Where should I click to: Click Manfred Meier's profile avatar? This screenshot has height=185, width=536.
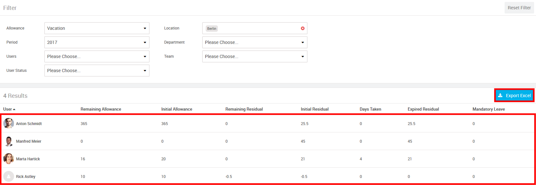click(9, 141)
